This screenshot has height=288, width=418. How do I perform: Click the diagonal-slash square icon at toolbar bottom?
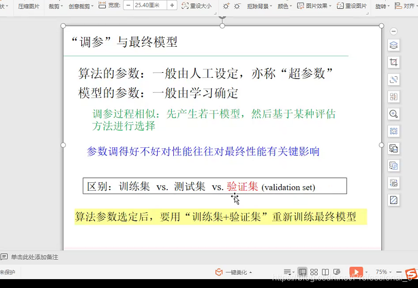[393, 200]
